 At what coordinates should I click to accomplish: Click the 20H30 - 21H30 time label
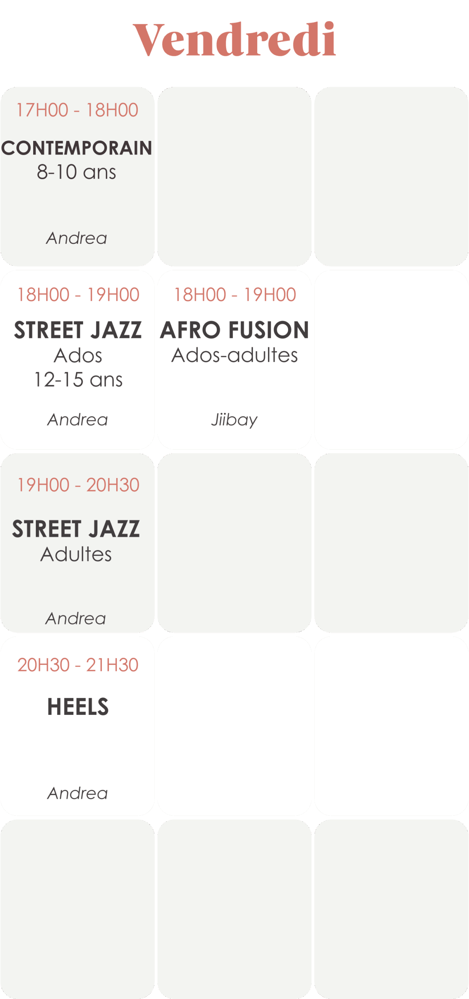click(x=78, y=665)
